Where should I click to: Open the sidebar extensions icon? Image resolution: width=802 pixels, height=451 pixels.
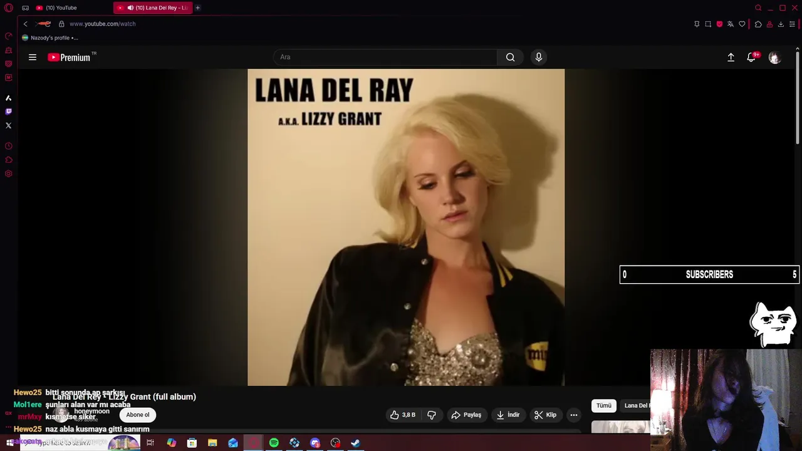(9, 160)
